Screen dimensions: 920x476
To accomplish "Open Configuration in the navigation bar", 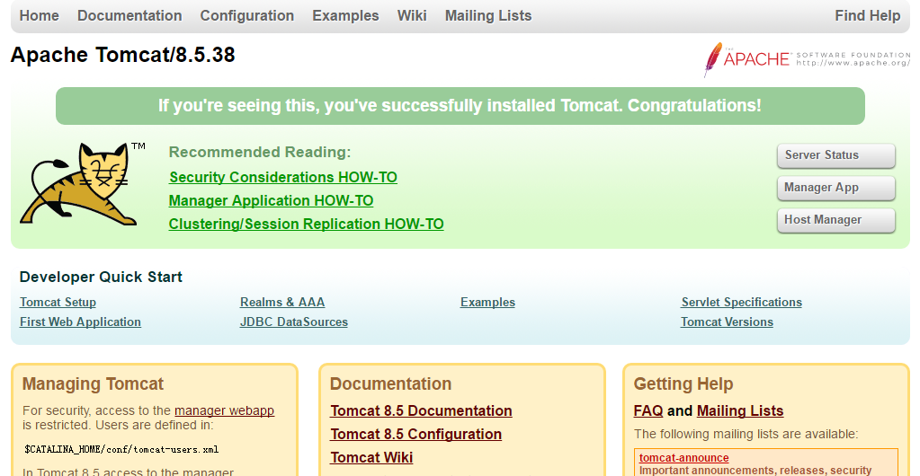I will coord(246,15).
